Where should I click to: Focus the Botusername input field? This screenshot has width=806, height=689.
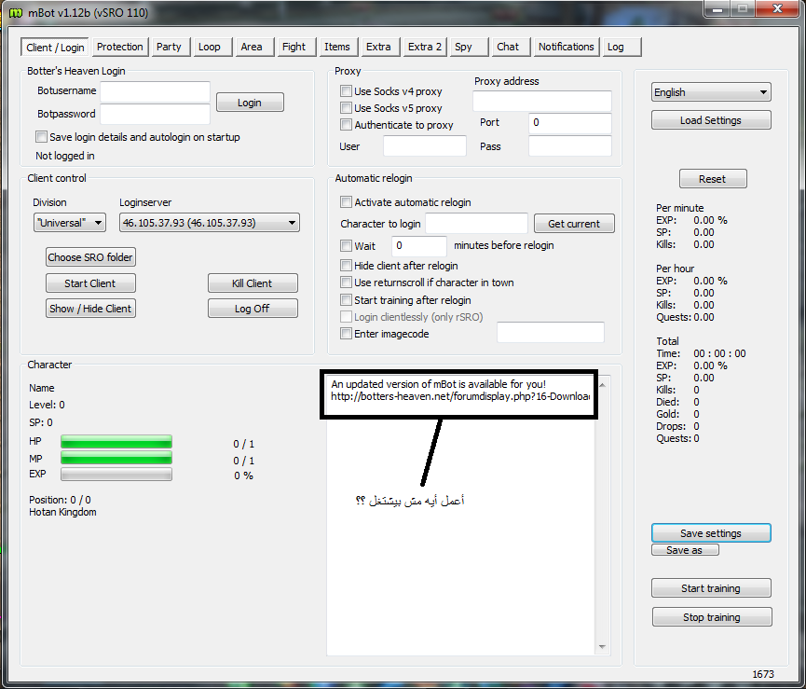(x=155, y=91)
